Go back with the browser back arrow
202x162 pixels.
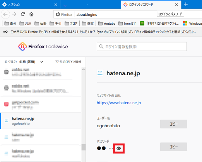pos(5,14)
